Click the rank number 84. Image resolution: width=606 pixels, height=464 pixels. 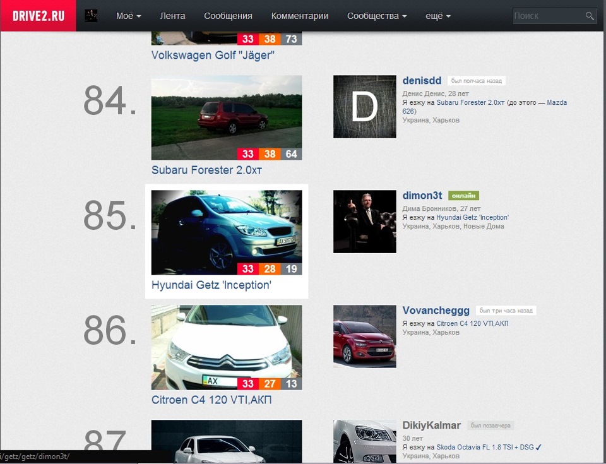point(110,100)
